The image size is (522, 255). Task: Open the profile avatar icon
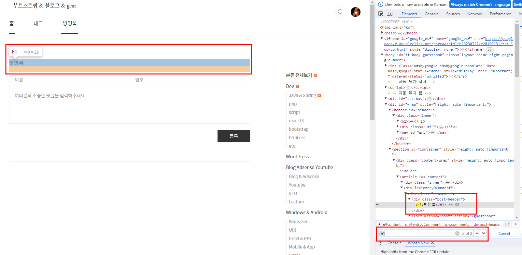tap(356, 12)
